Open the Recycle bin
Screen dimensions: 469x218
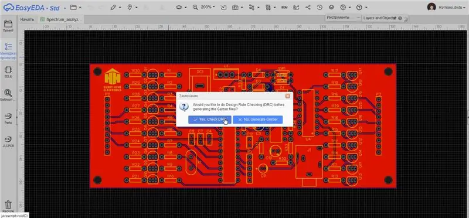click(8, 206)
